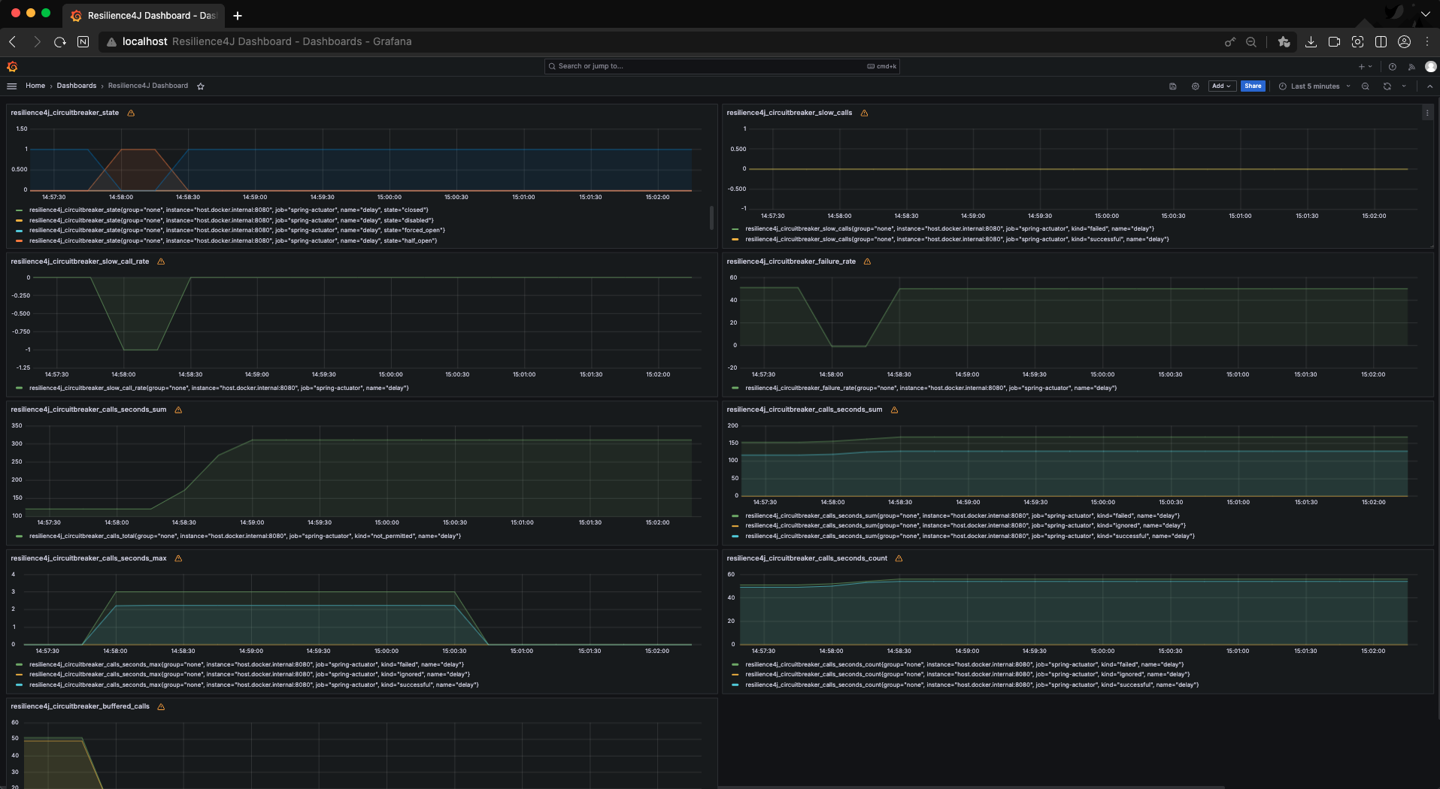Zoom out the dashboard time range

[x=1366, y=86]
